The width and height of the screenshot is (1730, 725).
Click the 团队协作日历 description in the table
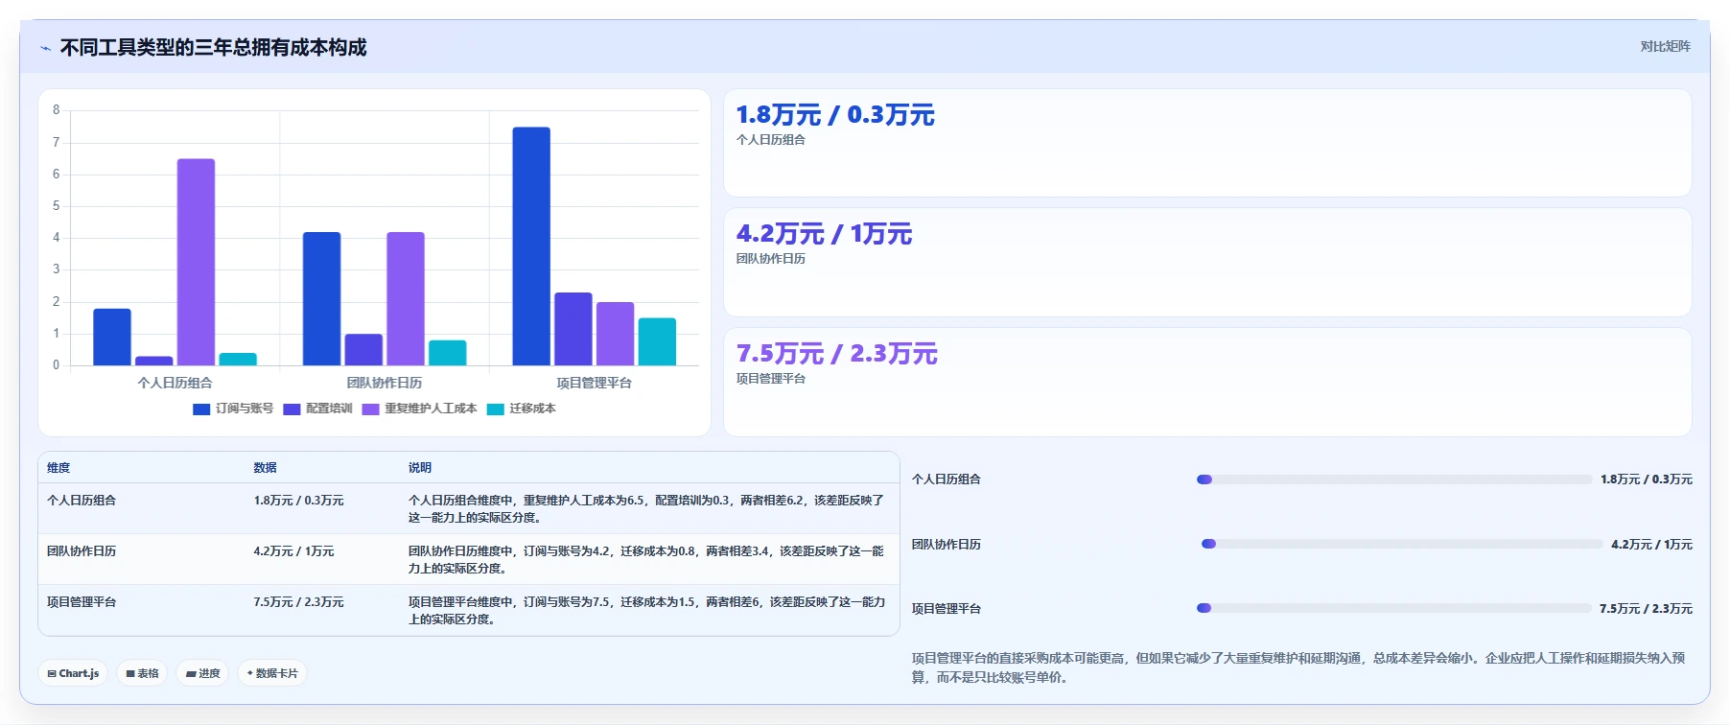(646, 559)
